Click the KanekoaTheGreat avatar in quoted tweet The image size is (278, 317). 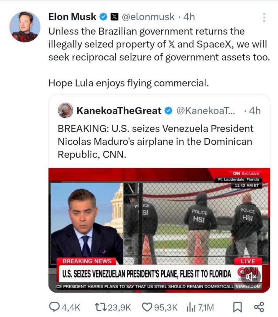coord(66,111)
